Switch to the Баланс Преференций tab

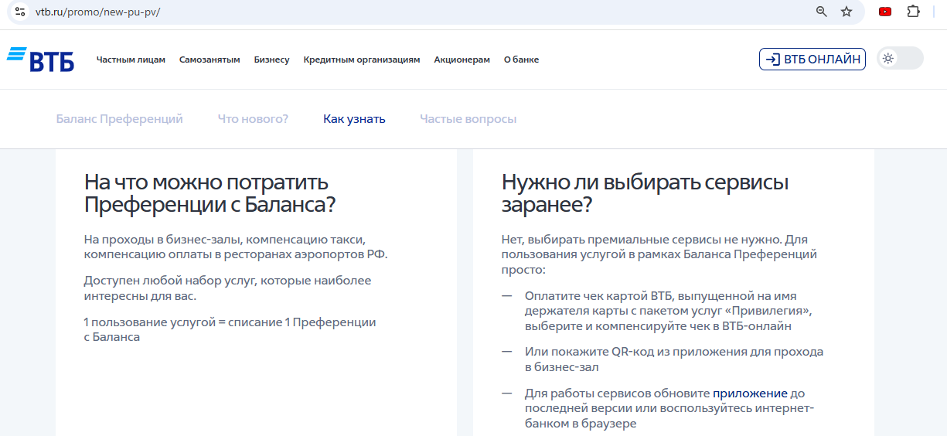pos(119,119)
